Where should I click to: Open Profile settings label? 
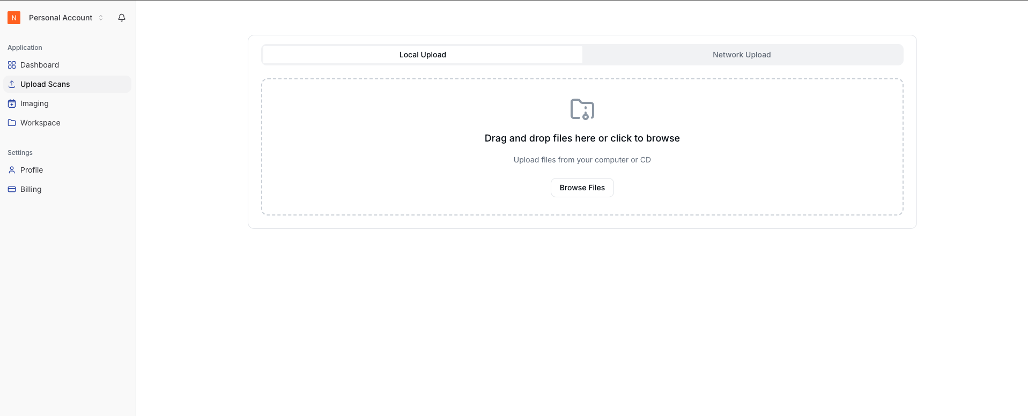click(x=32, y=170)
